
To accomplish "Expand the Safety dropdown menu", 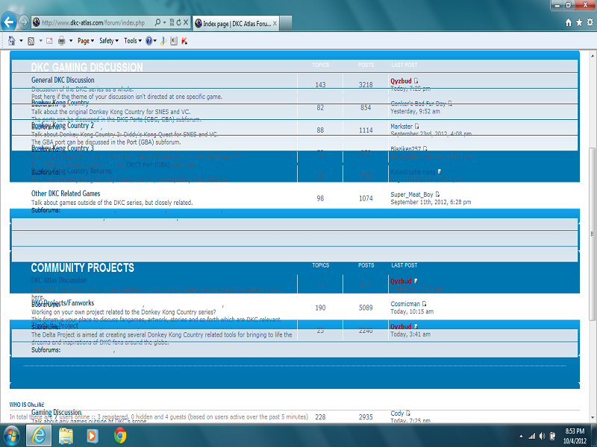I will coord(108,41).
